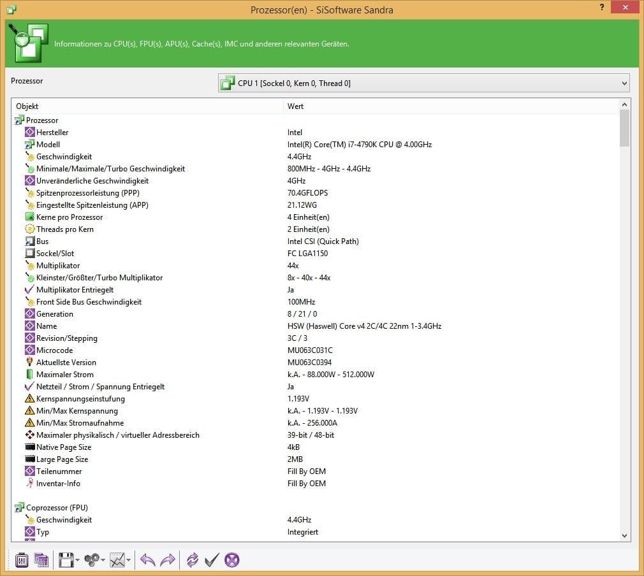
Task: Click the warning icon beside Min/Max Stromaufnahme
Action: coord(29,423)
